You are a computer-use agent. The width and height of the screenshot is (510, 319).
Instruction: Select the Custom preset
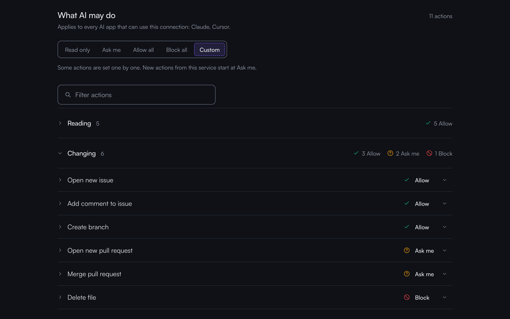(x=209, y=50)
